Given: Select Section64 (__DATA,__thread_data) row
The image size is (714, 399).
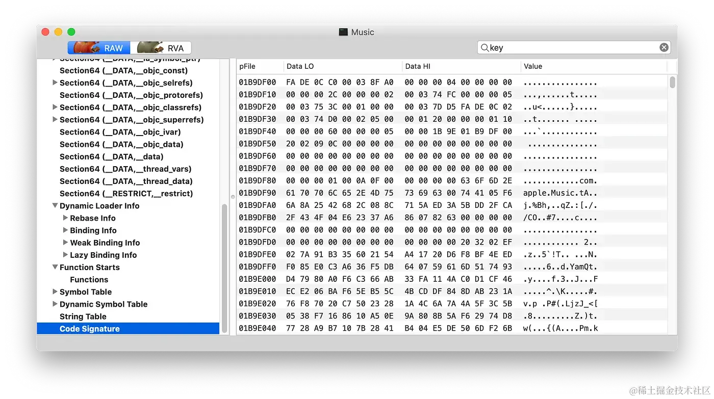Looking at the screenshot, I should coord(128,181).
